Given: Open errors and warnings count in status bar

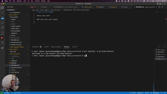Looking at the screenshot, I should coord(17,93).
